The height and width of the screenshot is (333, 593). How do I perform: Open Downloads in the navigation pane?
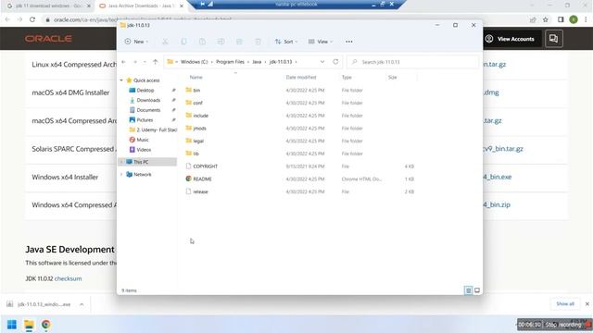148,100
